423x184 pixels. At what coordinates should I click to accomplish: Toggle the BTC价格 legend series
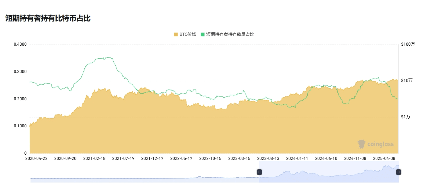(x=185, y=34)
